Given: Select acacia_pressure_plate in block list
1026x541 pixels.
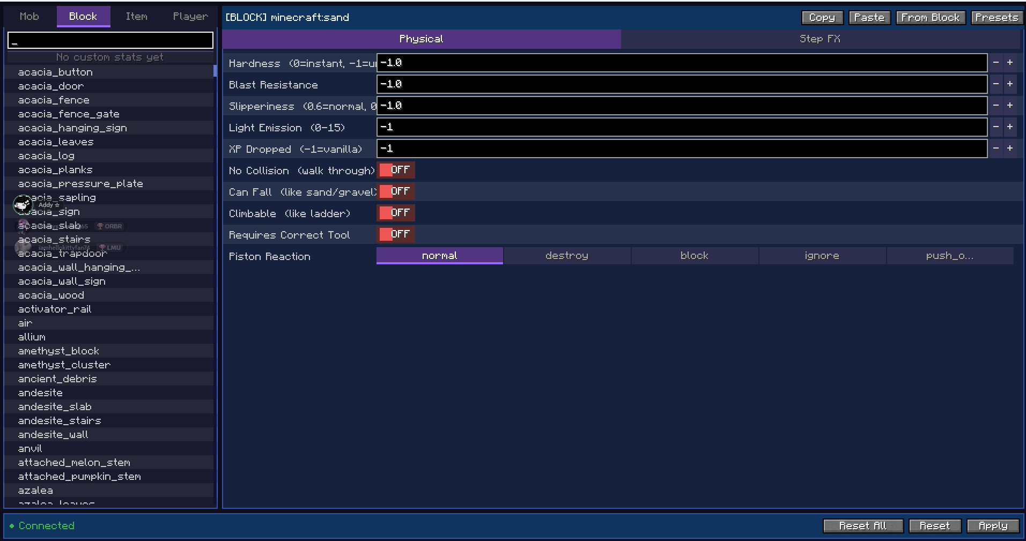Looking at the screenshot, I should tap(109, 183).
